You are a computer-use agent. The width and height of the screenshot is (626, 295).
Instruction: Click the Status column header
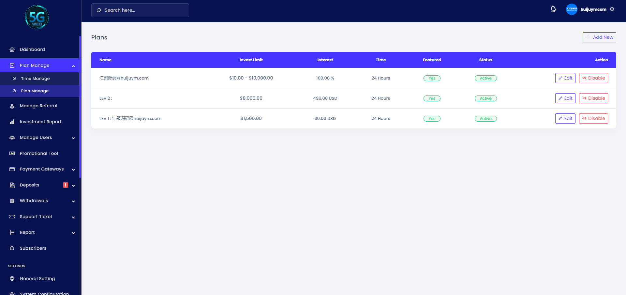[x=486, y=60]
